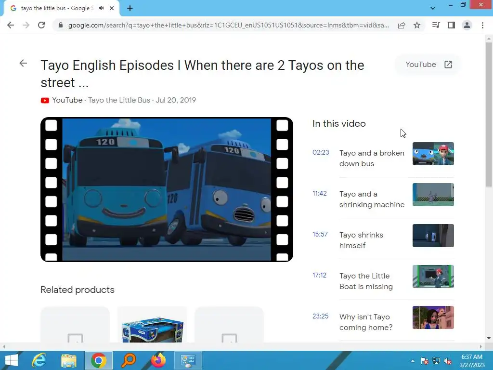Click the red YouTube logo icon
Screen dimensions: 493x370
[45, 100]
